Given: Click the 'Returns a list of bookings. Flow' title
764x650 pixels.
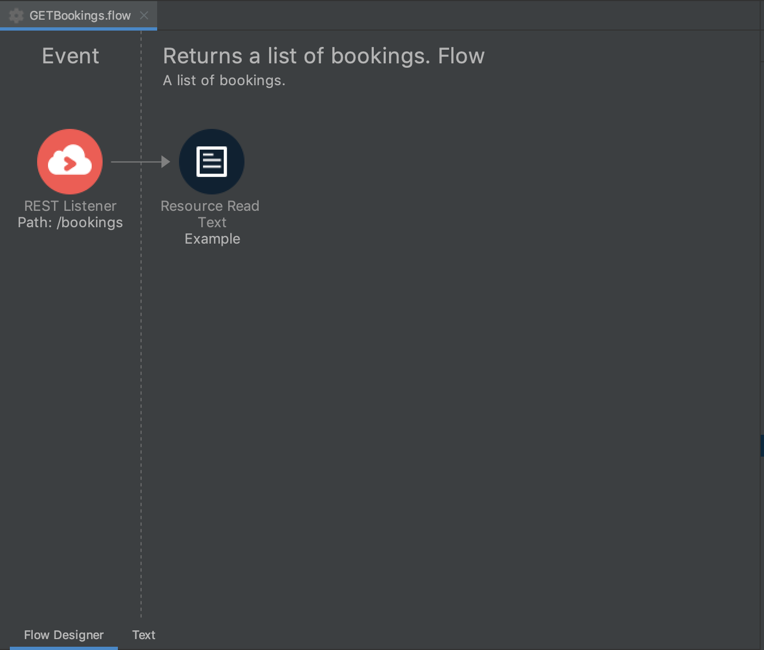Looking at the screenshot, I should [324, 56].
